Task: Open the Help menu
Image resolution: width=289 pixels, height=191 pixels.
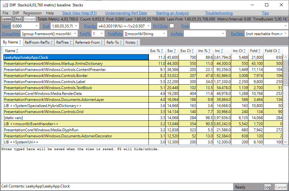Action: [50, 13]
